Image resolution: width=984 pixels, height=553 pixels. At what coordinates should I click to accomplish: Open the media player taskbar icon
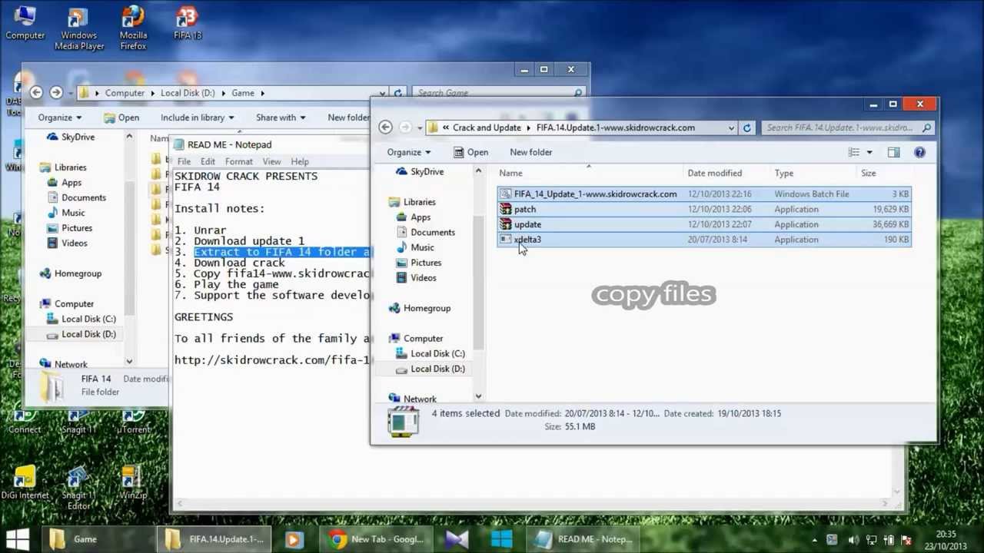point(293,539)
